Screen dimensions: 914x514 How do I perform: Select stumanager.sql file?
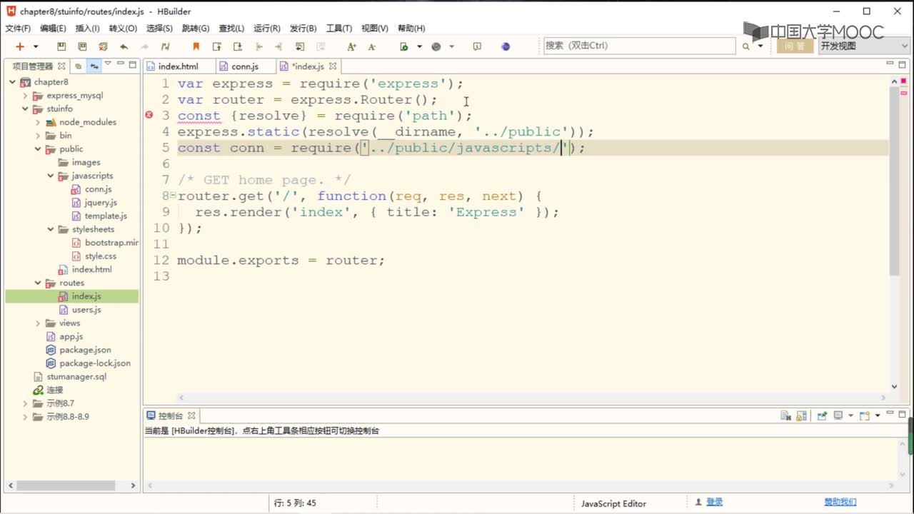pyautogui.click(x=76, y=376)
